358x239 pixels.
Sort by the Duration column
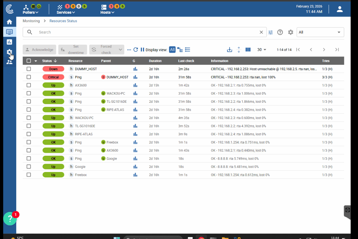click(155, 61)
